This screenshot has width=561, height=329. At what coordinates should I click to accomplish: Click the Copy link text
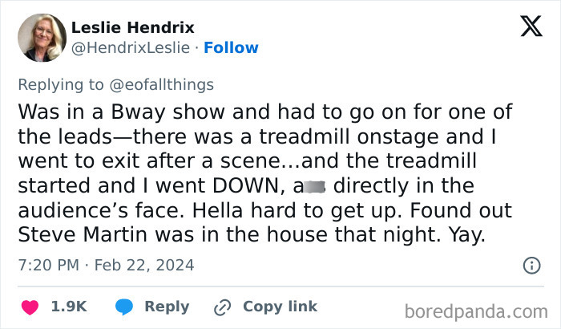280,307
